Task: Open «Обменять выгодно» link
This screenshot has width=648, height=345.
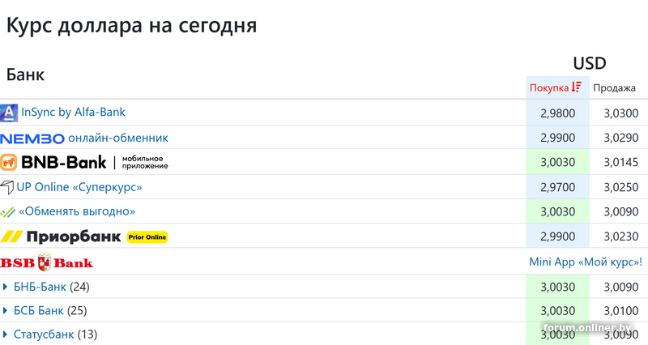Action: click(x=77, y=212)
